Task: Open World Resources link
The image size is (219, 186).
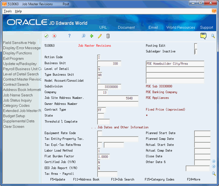Action: point(181,27)
